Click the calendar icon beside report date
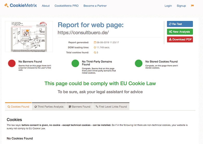Screen dimensions: 203x144 (x=95, y=42)
